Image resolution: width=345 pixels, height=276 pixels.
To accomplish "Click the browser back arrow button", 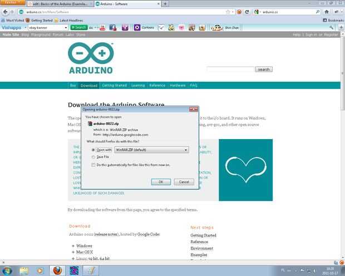I will pyautogui.click(x=5, y=12).
